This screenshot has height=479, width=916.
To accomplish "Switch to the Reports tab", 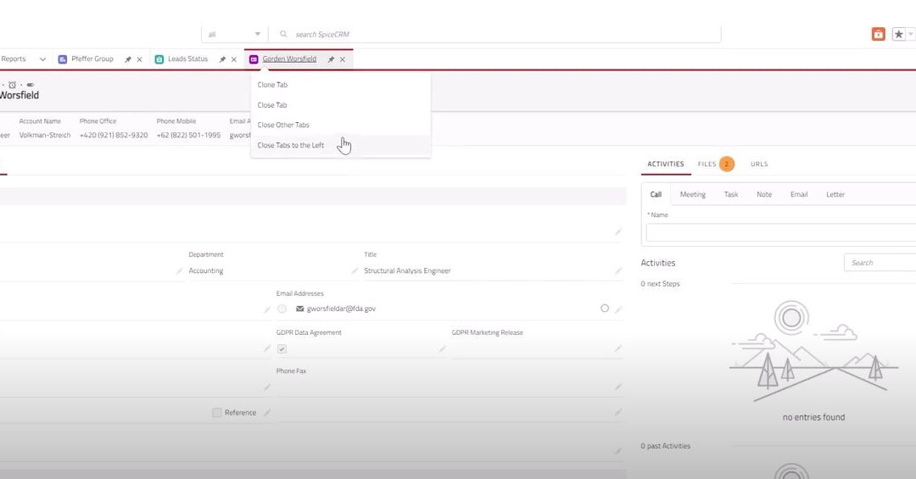I will pyautogui.click(x=14, y=59).
